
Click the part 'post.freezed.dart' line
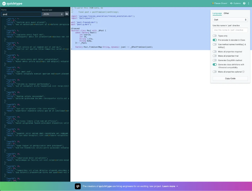coord(84,22)
